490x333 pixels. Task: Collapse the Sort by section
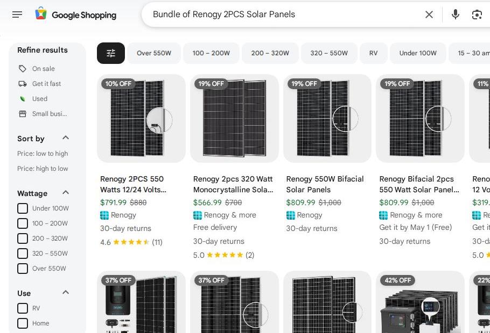pos(66,138)
